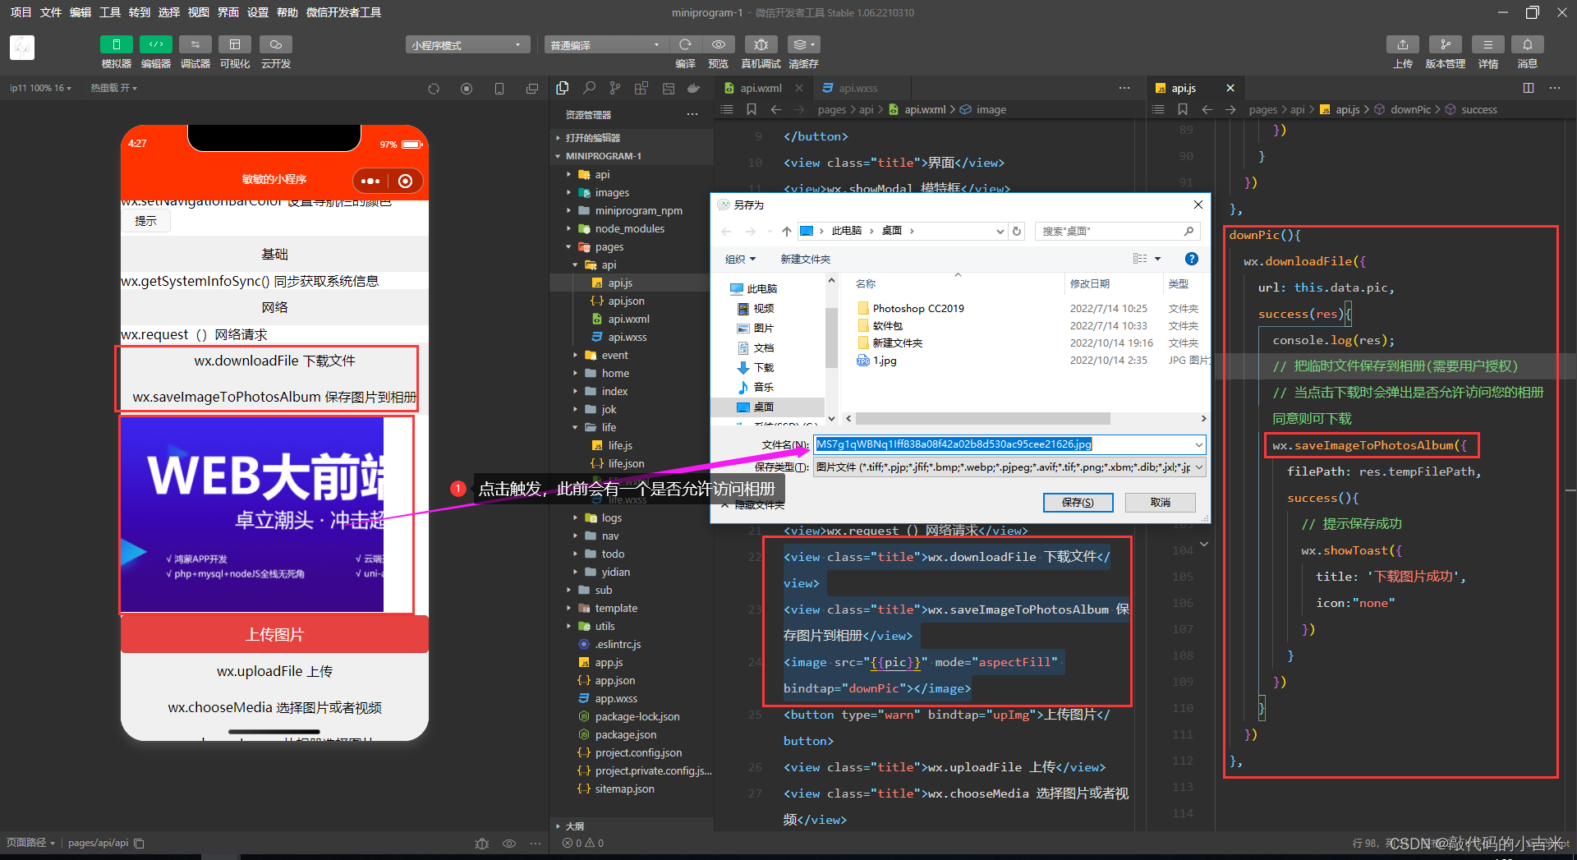Screen dimensions: 1577x860
Task: Expand the 打开的编辑器 section
Action: [x=631, y=138]
